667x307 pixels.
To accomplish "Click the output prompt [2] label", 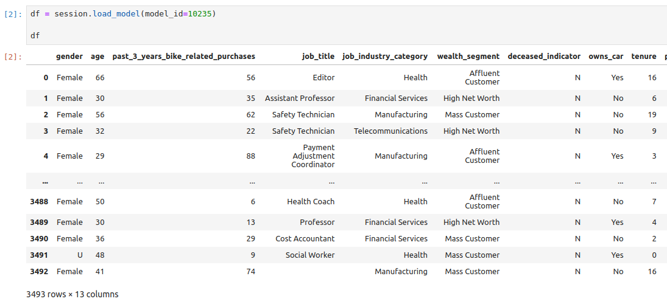I will pyautogui.click(x=11, y=57).
